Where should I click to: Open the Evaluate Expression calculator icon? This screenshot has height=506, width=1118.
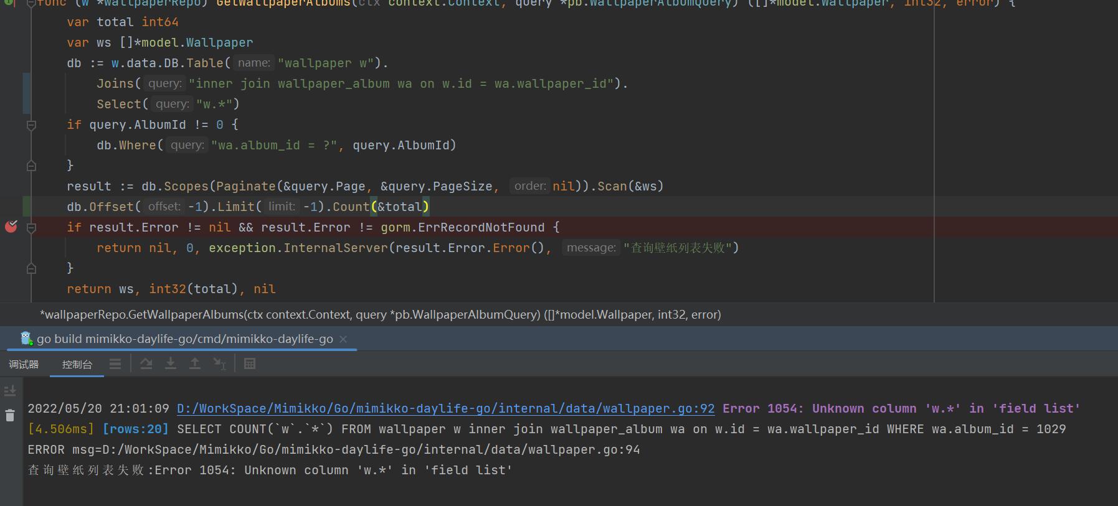pos(250,364)
